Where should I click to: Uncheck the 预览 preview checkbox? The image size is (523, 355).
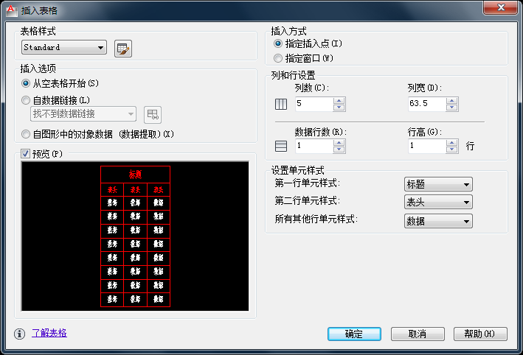(25, 153)
